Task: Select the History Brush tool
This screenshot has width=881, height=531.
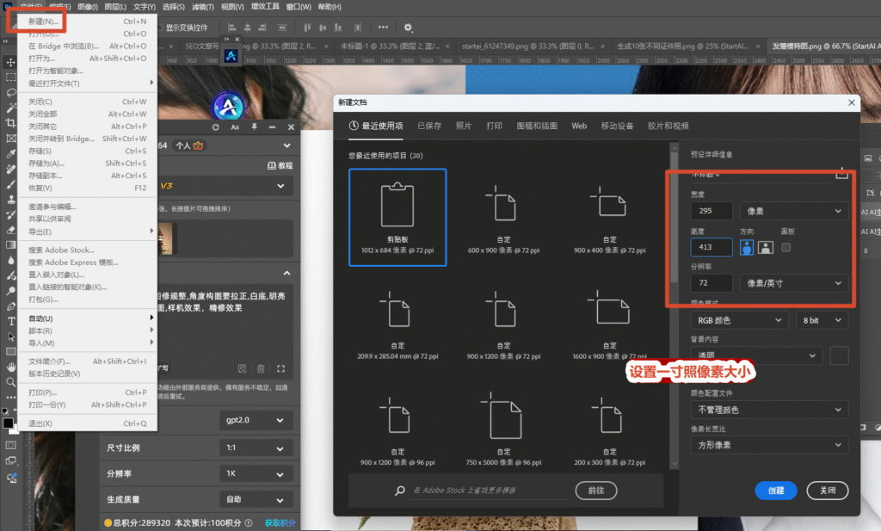Action: [10, 214]
